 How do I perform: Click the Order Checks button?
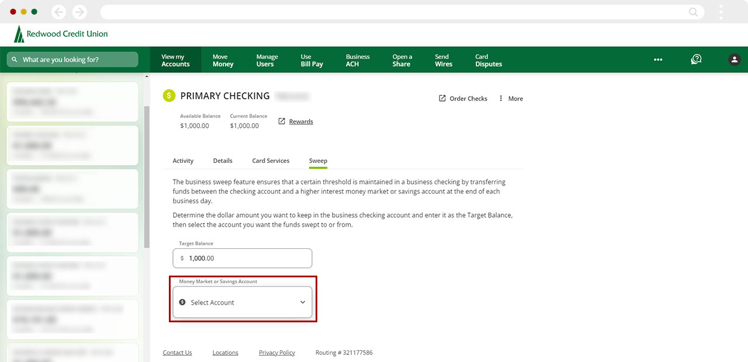click(x=463, y=98)
